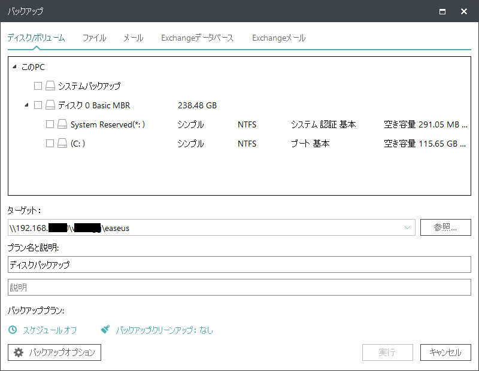479x371 pixels.
Task: Click the gear icon on バックアップオプション
Action: pos(19,352)
